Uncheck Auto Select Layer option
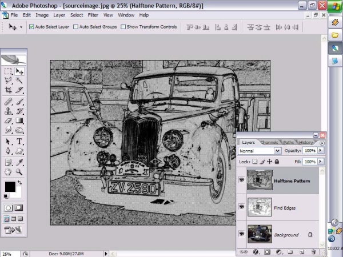This screenshot has width=343, height=257. click(31, 27)
